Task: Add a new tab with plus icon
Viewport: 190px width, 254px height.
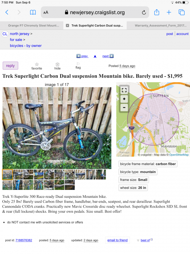Action: point(169,12)
